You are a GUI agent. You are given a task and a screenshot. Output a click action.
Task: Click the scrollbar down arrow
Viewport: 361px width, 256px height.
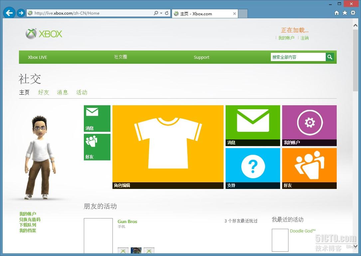(355, 246)
